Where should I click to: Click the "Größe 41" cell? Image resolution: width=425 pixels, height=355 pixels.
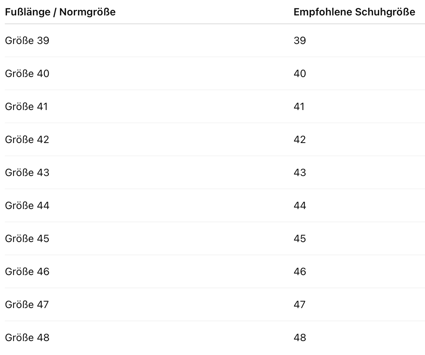click(26, 107)
